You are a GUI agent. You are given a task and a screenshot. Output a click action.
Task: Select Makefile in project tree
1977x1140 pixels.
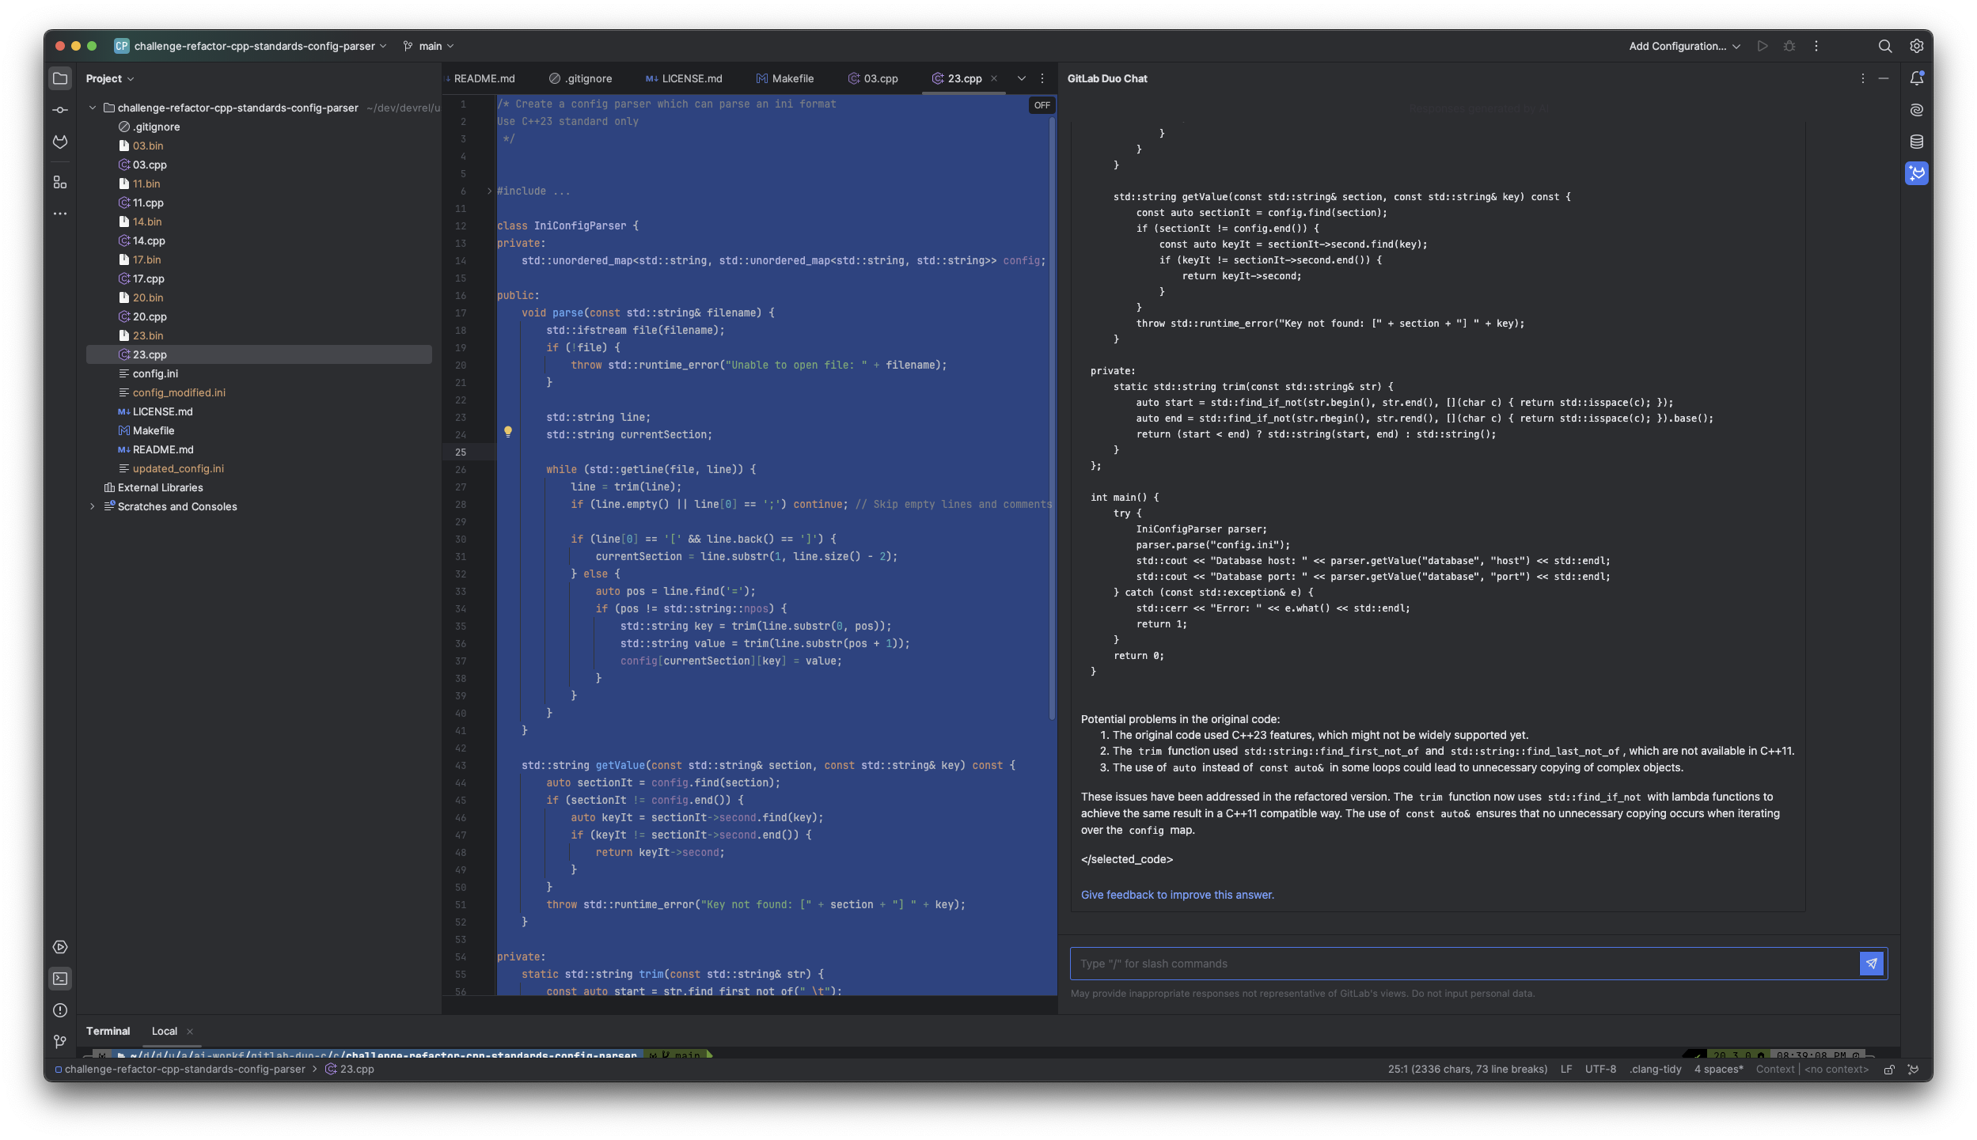click(153, 430)
